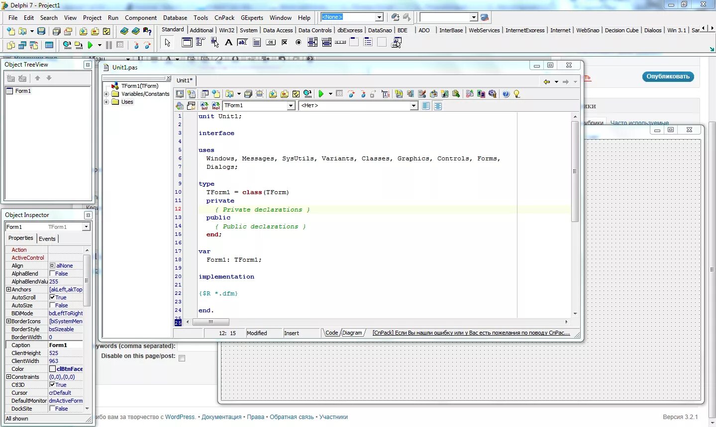Expand the Uses tree node
Screen dimensions: 716x427
pos(106,102)
